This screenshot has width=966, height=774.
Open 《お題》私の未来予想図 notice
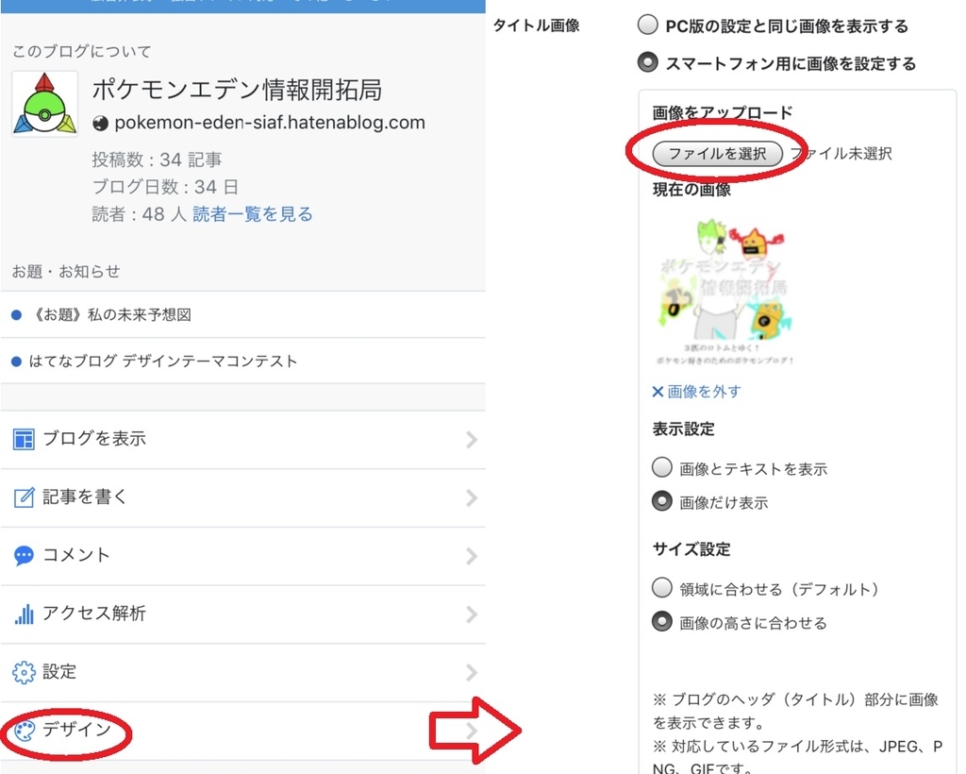point(111,315)
